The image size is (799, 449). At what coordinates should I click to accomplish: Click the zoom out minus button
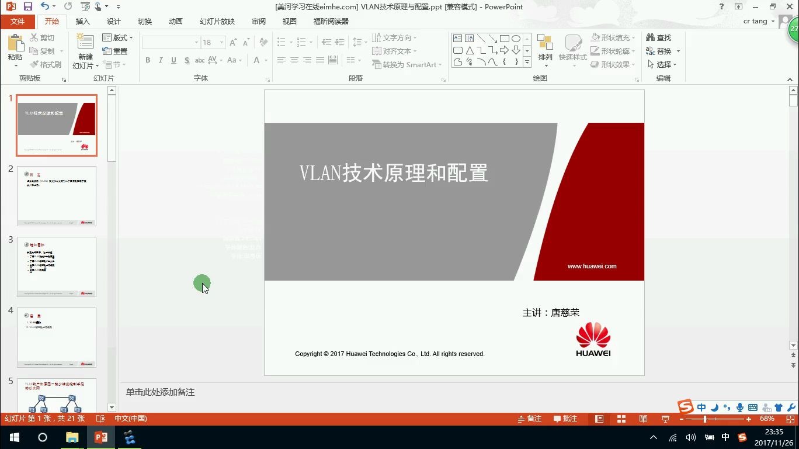(682, 419)
